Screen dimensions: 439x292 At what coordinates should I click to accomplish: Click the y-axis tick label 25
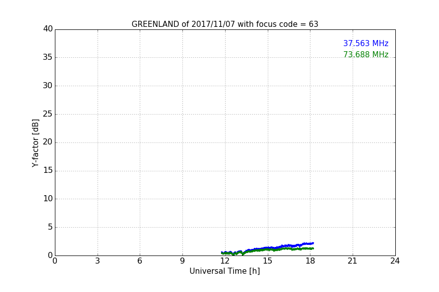[x=48, y=114]
